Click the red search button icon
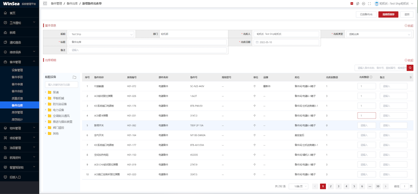This screenshot has height=194, width=418. (x=410, y=68)
